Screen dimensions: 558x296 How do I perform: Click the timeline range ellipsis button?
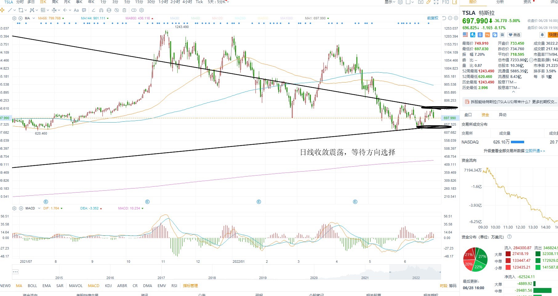pos(15,272)
